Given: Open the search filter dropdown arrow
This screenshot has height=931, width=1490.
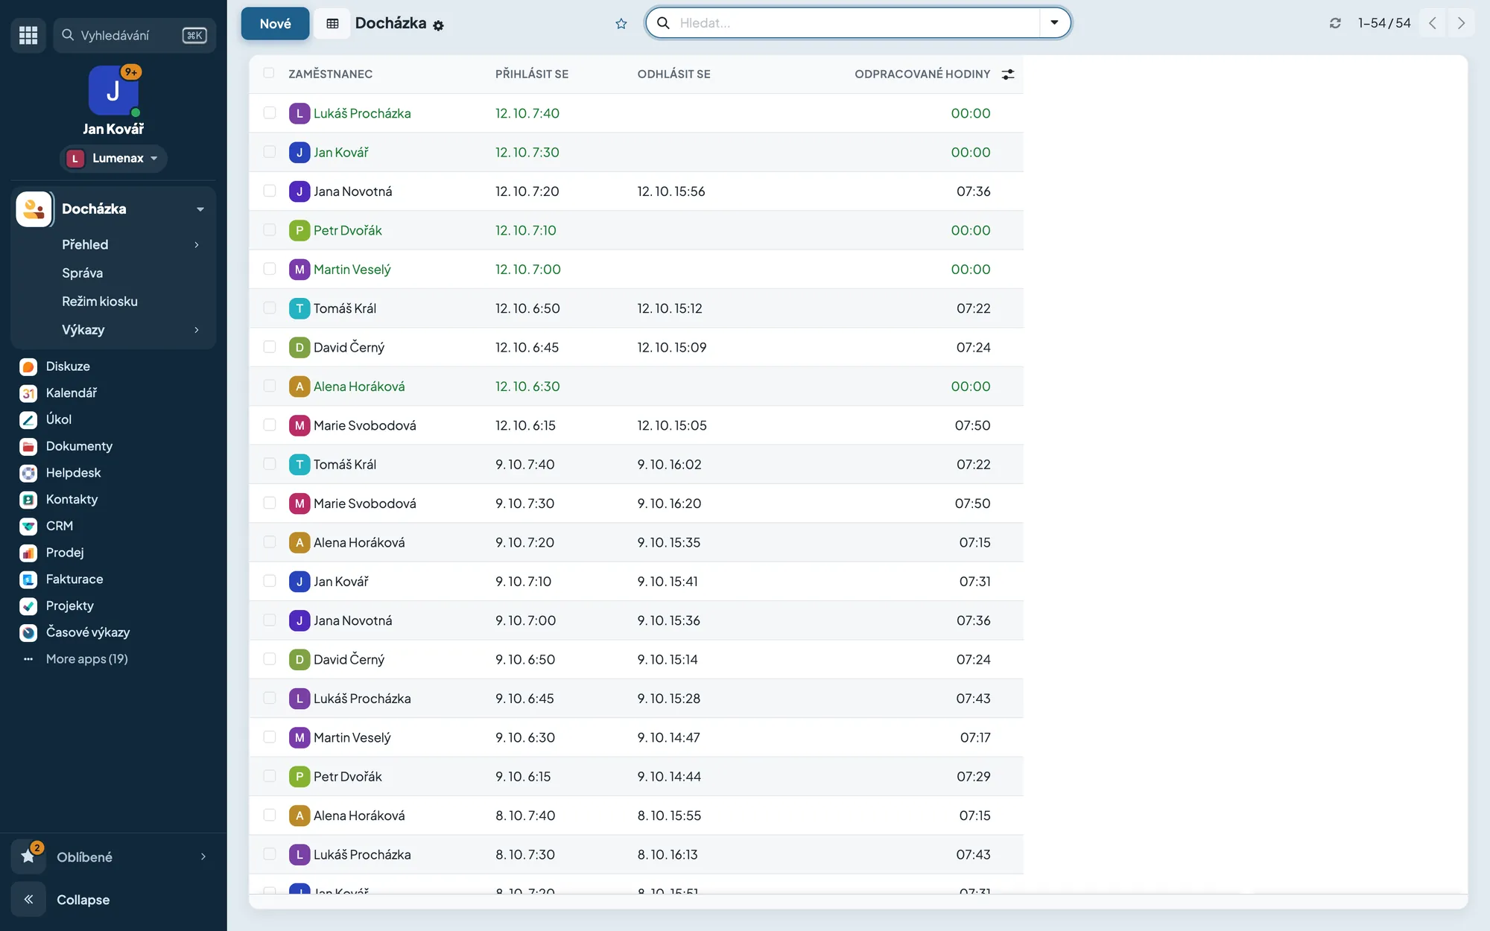Looking at the screenshot, I should tap(1054, 23).
